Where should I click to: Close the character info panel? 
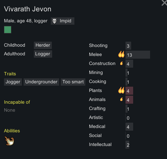164,3
